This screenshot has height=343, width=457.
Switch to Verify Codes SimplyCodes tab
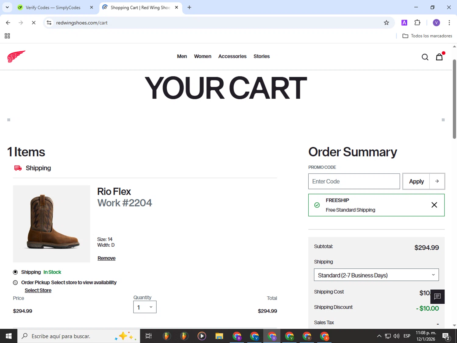pos(53,8)
